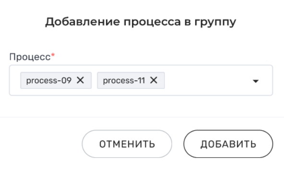Remove the process-09 chip via its X
The height and width of the screenshot is (172, 284).
click(x=80, y=80)
